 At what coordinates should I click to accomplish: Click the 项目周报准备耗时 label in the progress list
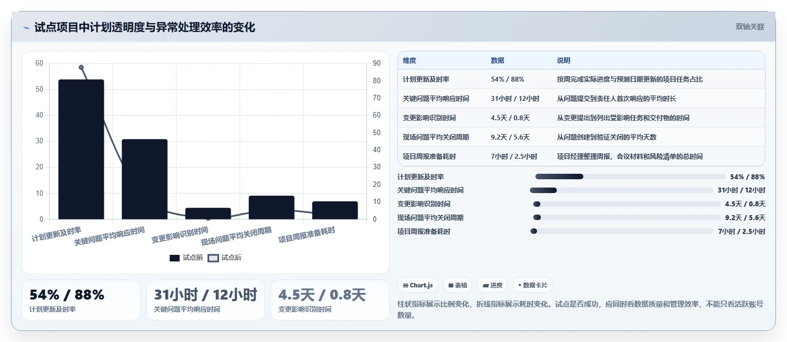(x=424, y=232)
